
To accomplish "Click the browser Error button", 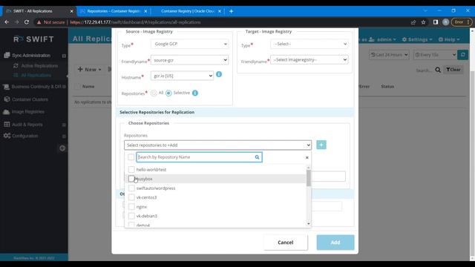I will (x=462, y=22).
